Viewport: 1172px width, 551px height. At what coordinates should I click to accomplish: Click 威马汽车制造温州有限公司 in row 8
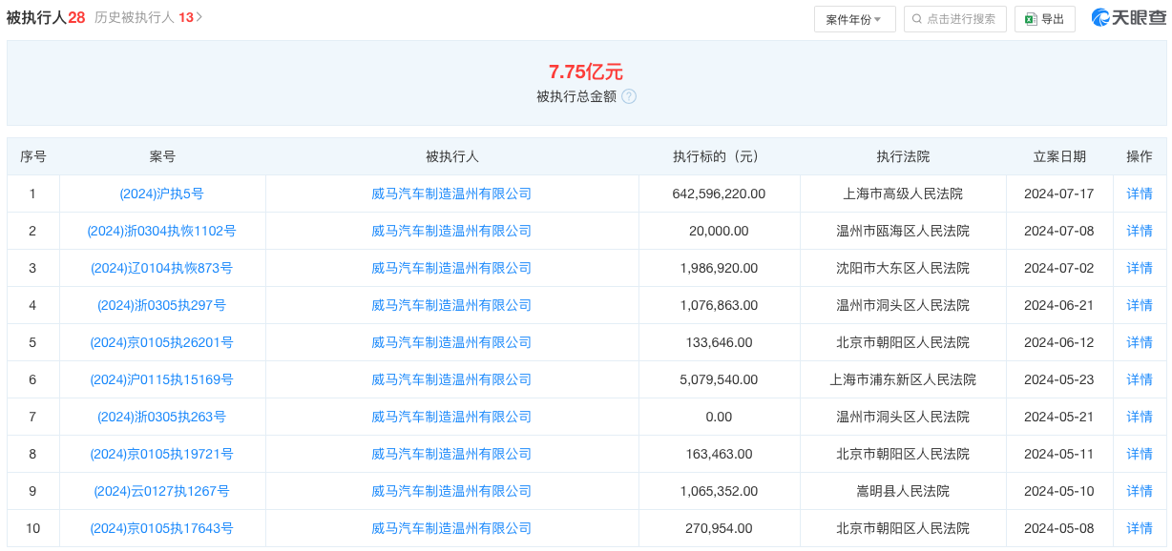coord(451,454)
